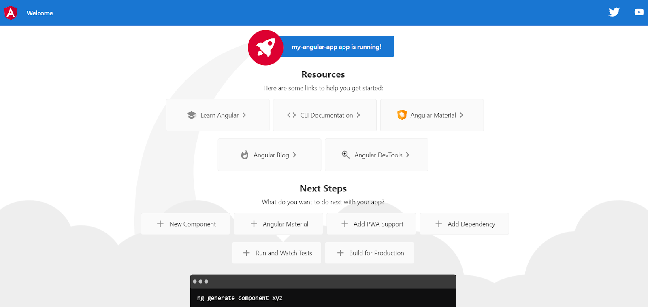648x307 pixels.
Task: Click the red rocket icon
Action: [x=266, y=48]
